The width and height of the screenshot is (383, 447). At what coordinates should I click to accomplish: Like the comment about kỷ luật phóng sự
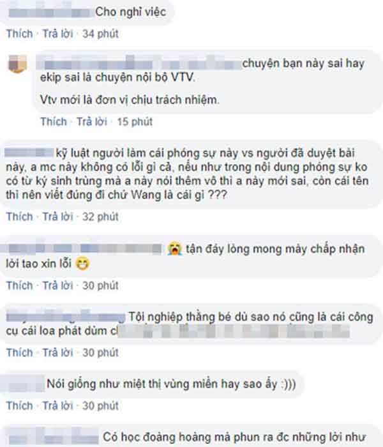[19, 216]
